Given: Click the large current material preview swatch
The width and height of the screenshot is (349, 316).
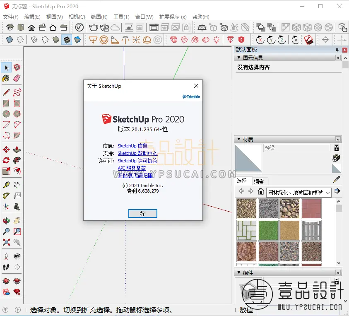Looking at the screenshot, I should coord(248,158).
